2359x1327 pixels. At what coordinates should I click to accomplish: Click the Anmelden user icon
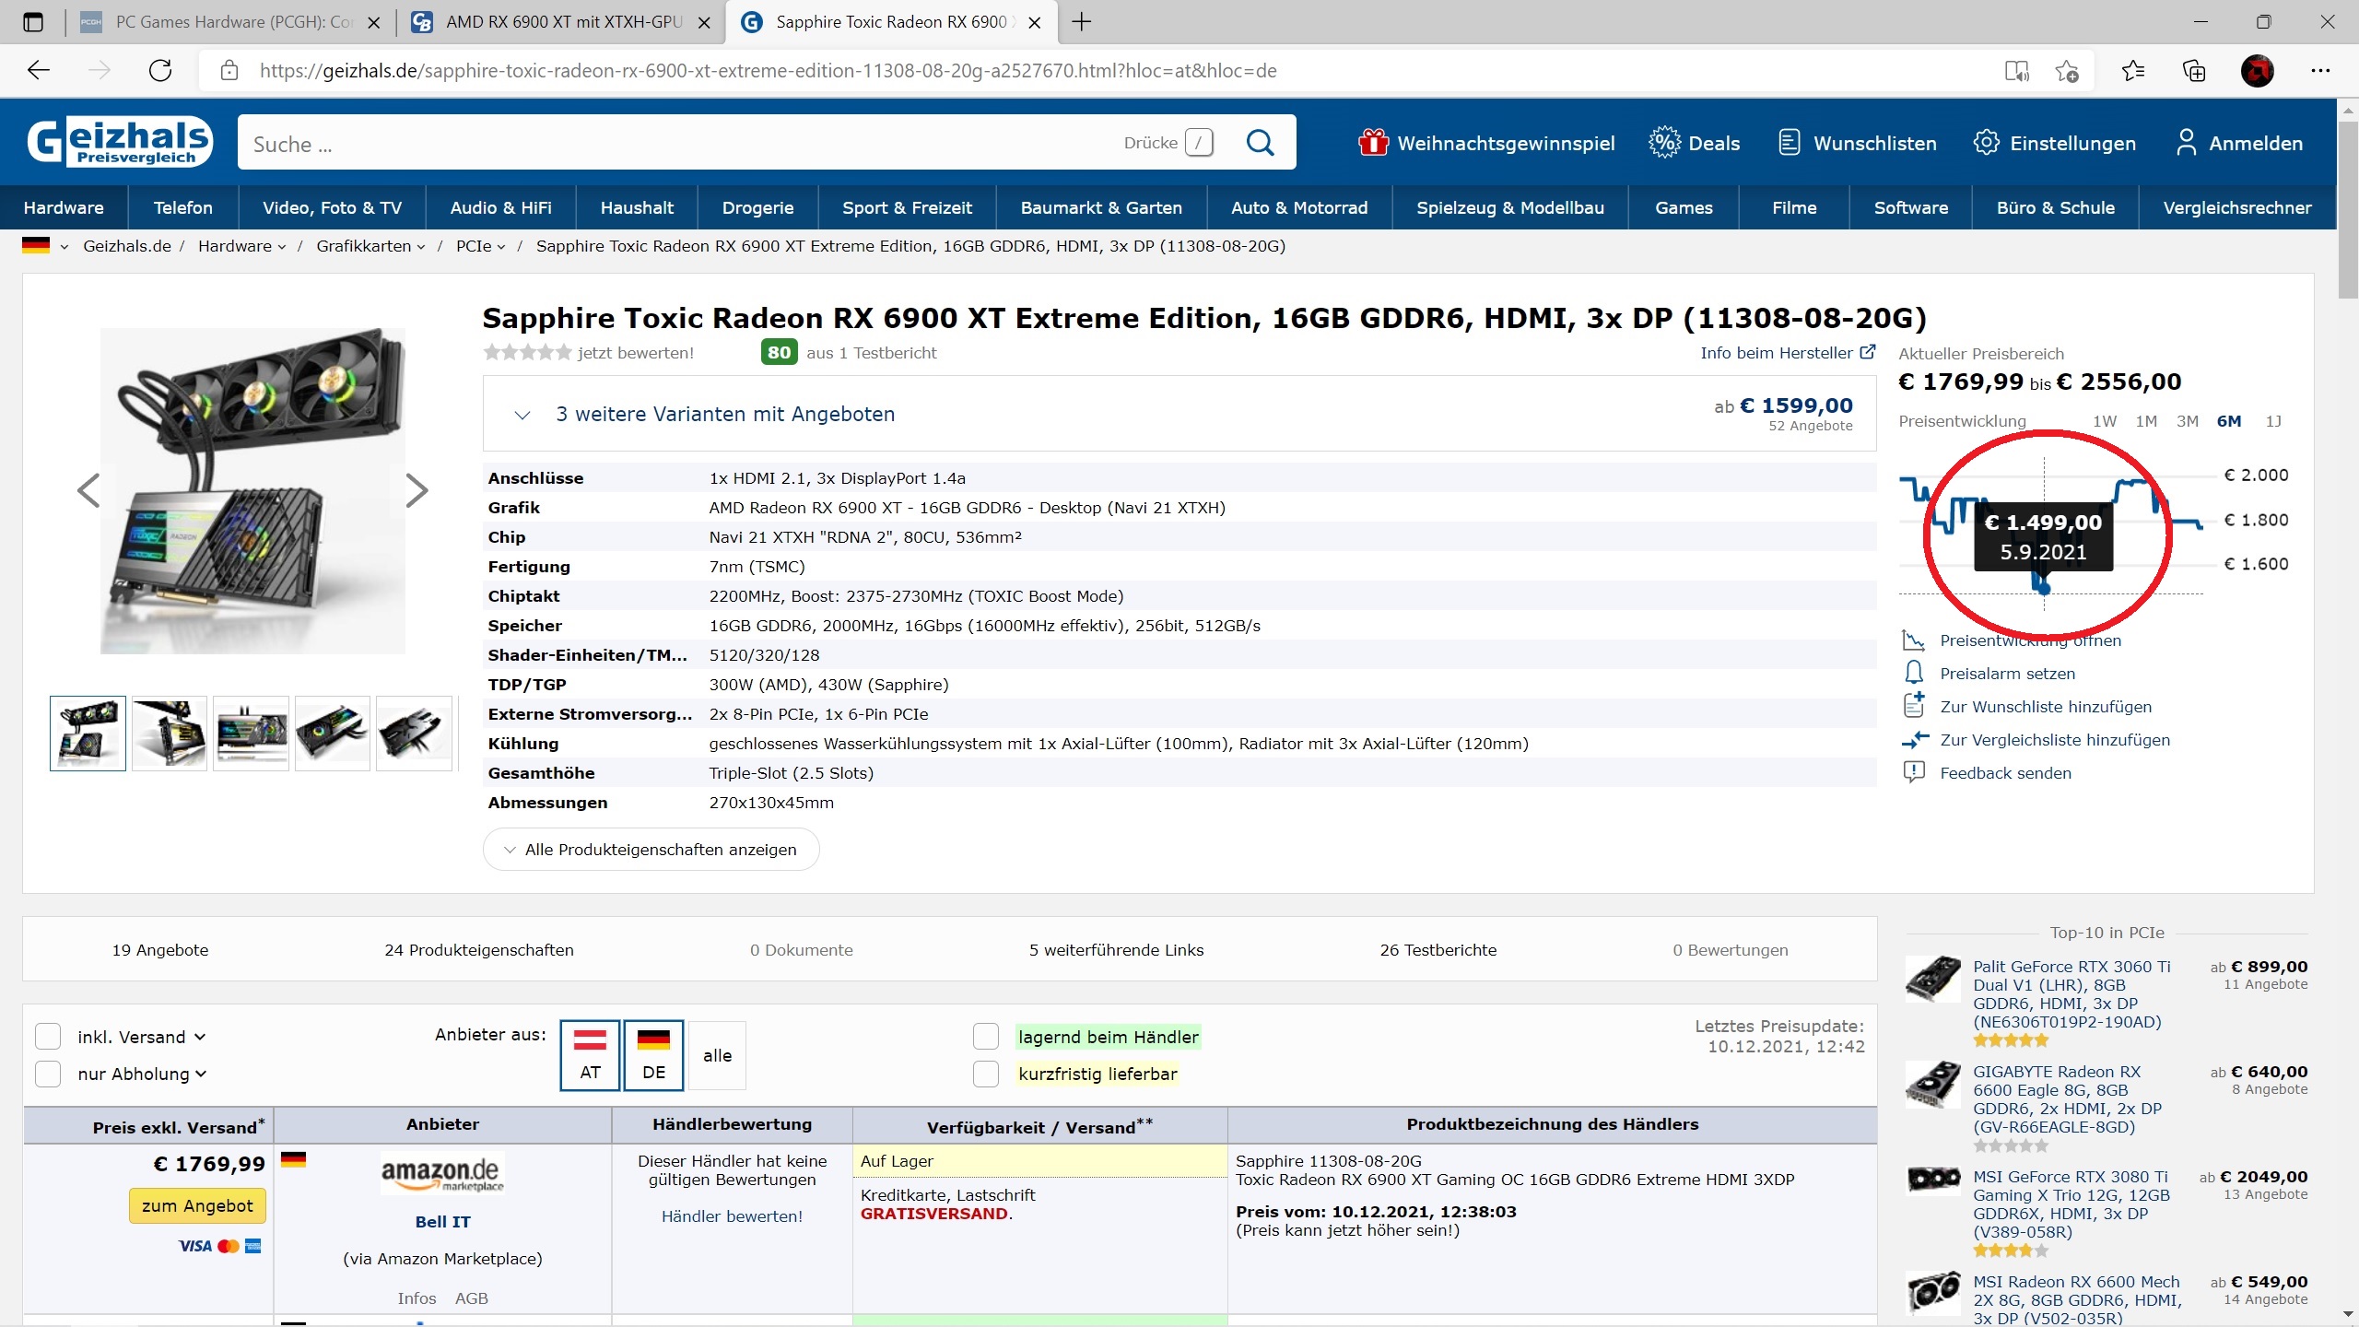point(2186,143)
